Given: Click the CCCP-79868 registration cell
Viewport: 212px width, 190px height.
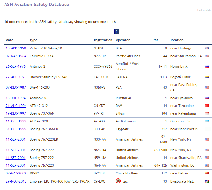Looking at the screenshot, I should coord(103,66).
